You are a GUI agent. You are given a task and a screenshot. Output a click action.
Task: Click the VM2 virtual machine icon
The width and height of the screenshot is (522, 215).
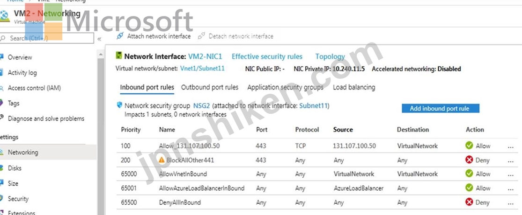coord(4,16)
